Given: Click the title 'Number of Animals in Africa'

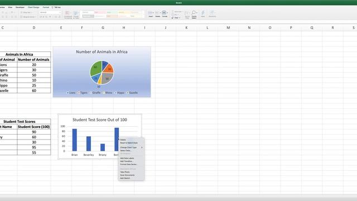Looking at the screenshot, I should pos(102,52).
